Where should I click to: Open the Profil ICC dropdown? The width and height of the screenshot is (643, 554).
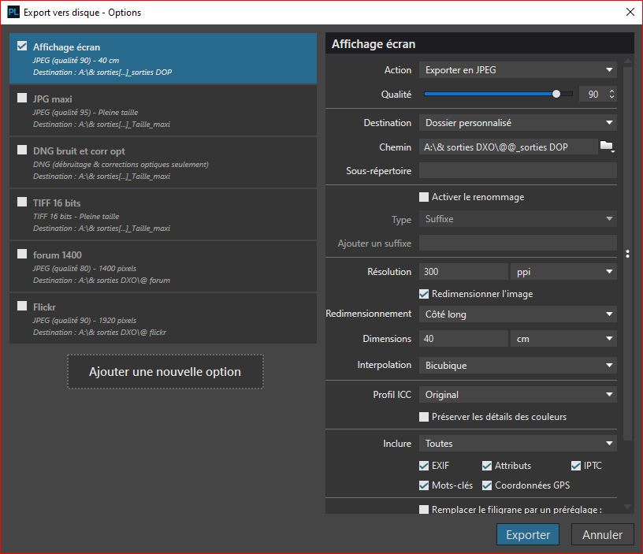pos(517,393)
